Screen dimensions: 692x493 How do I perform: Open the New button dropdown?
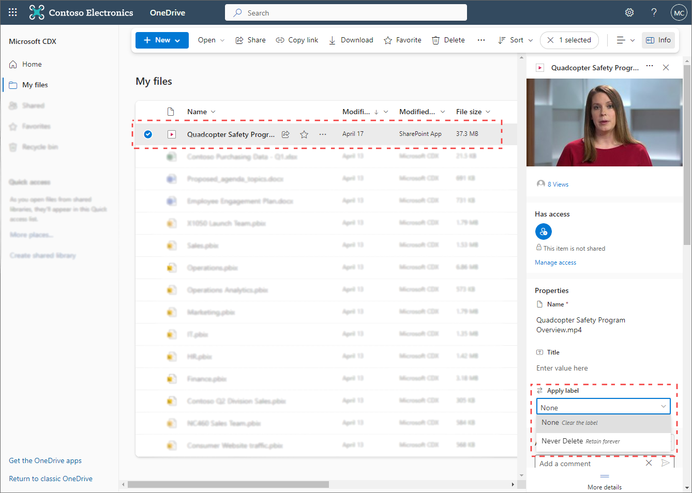pyautogui.click(x=162, y=40)
